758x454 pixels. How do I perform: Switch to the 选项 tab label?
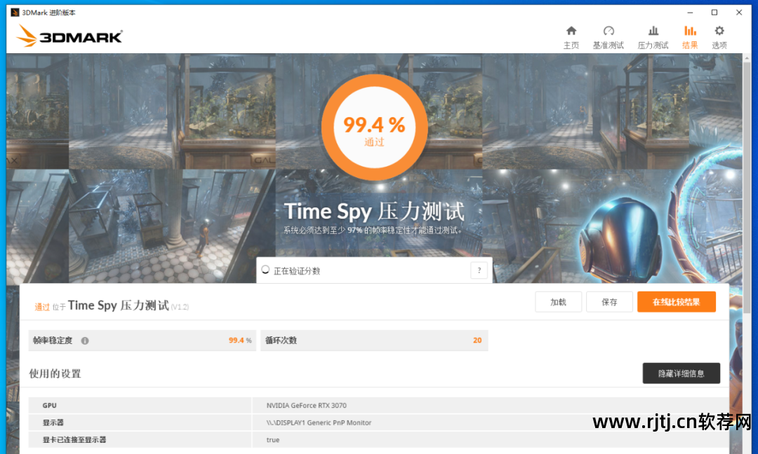[x=719, y=46]
